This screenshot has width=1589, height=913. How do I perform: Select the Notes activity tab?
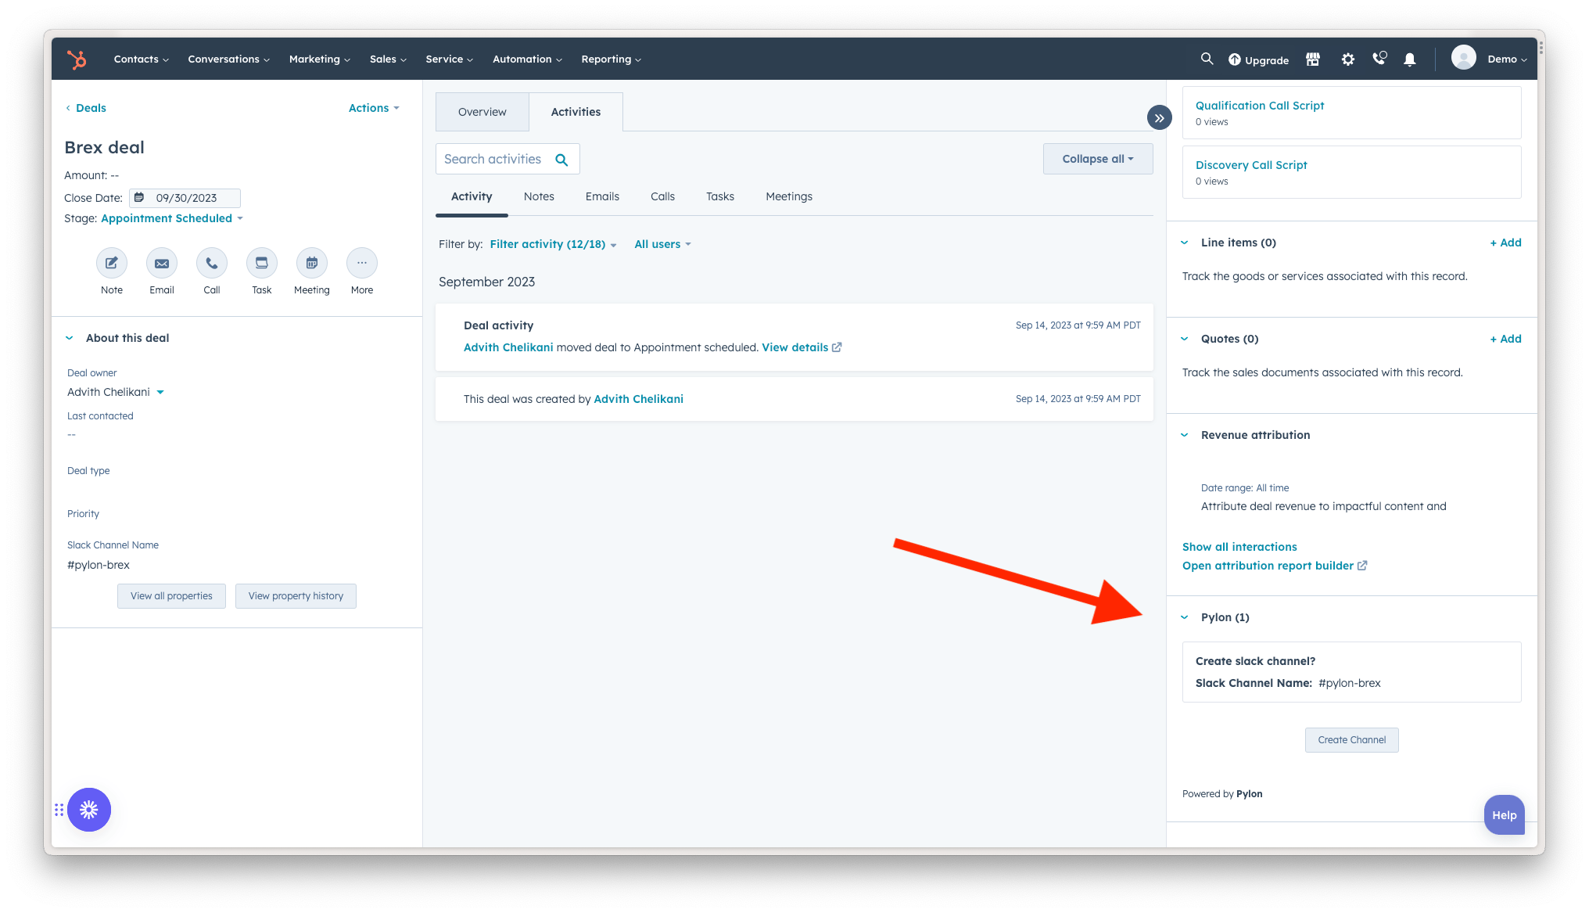tap(539, 196)
